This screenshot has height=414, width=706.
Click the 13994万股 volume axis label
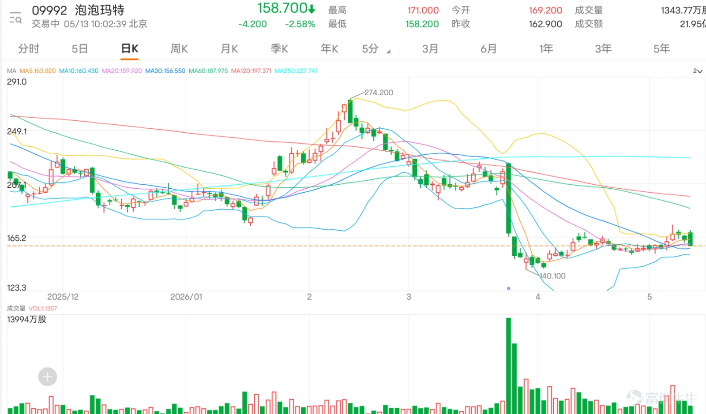(x=26, y=319)
